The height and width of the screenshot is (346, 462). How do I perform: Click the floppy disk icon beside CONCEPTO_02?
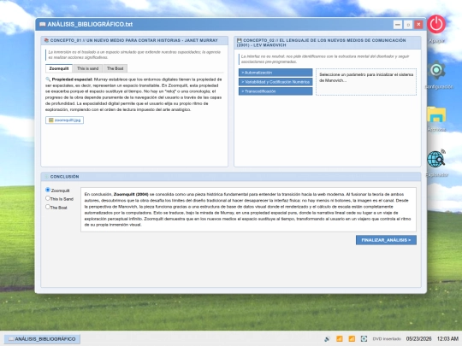point(240,40)
